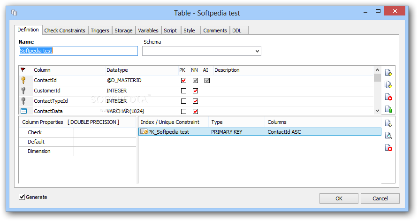Click the ContactTypeId column name
418x221 pixels.
point(51,101)
